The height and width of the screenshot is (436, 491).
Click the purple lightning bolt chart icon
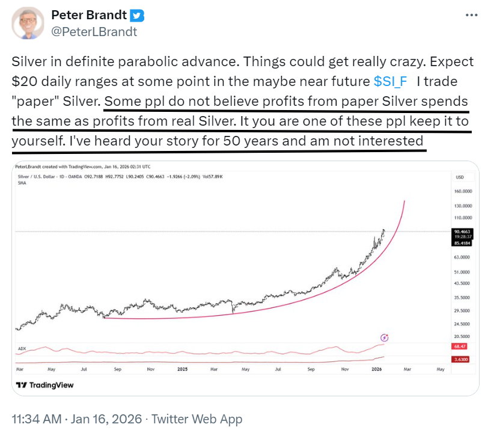pyautogui.click(x=385, y=337)
